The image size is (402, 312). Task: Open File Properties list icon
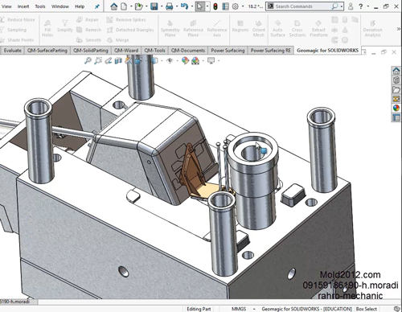pos(225,6)
